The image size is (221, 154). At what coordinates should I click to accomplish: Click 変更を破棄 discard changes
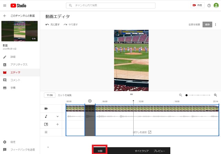pyautogui.click(x=194, y=25)
